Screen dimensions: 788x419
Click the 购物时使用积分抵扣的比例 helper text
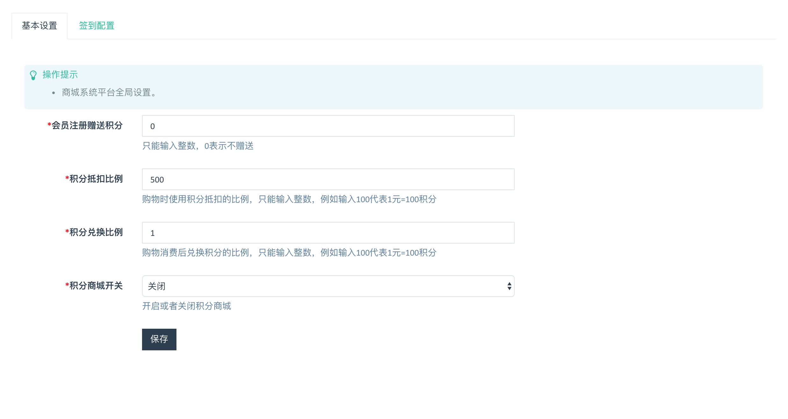tap(289, 199)
